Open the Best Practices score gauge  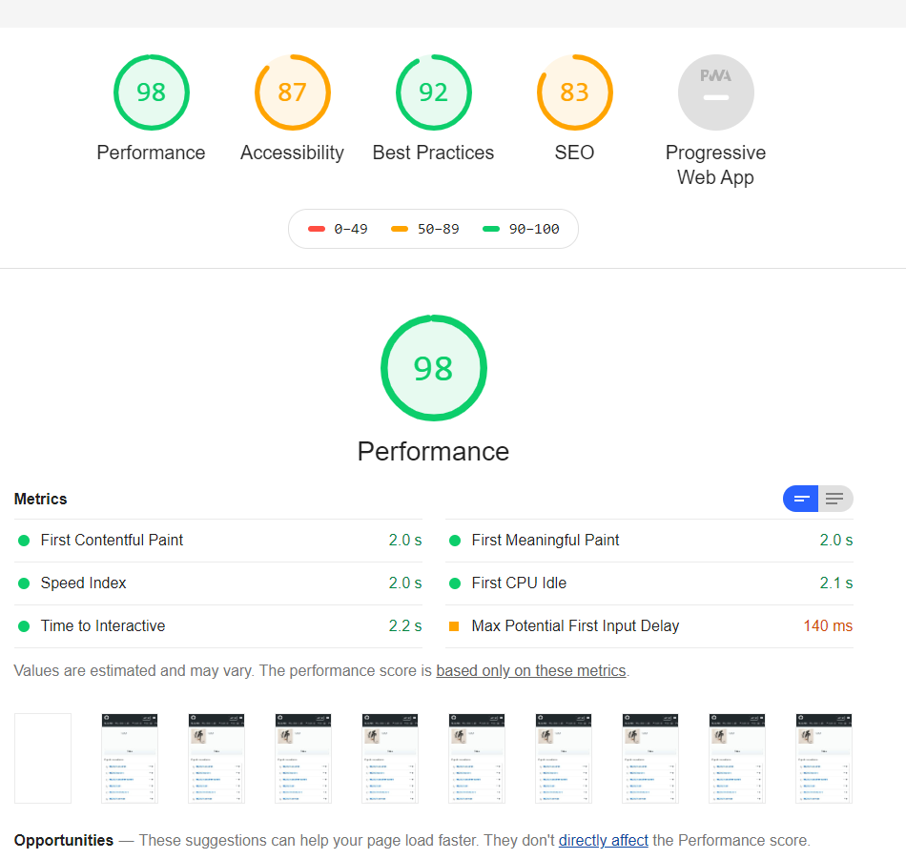pos(433,92)
